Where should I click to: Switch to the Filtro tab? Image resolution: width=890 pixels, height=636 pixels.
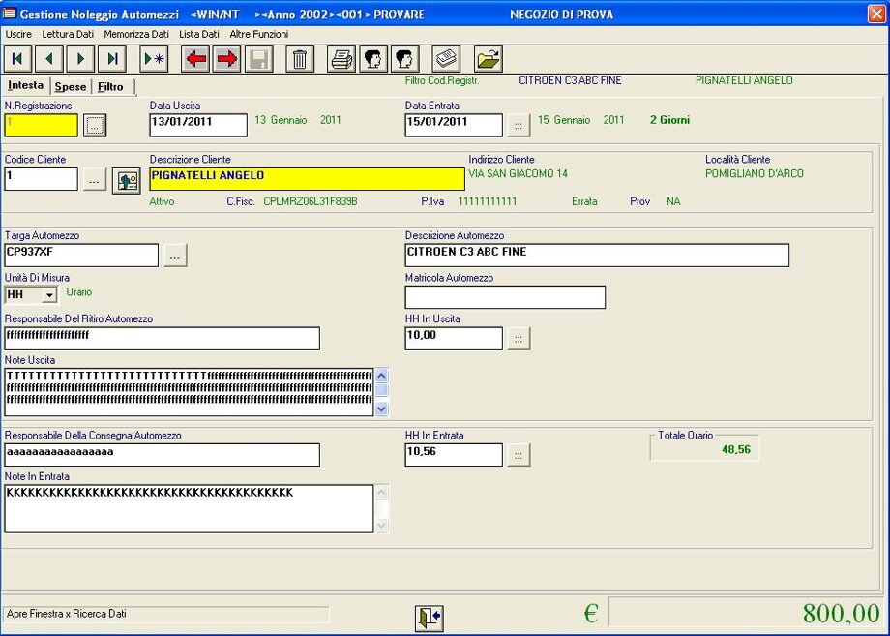110,87
